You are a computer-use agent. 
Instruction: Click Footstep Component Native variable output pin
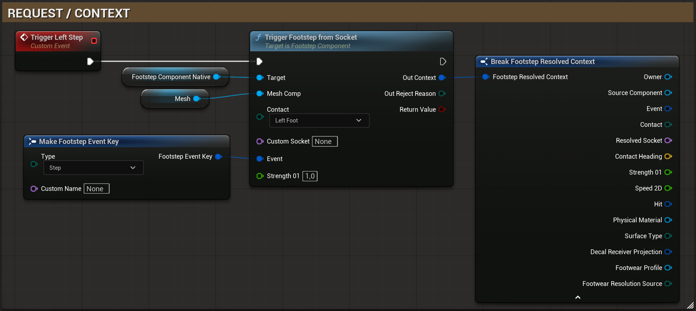point(217,77)
